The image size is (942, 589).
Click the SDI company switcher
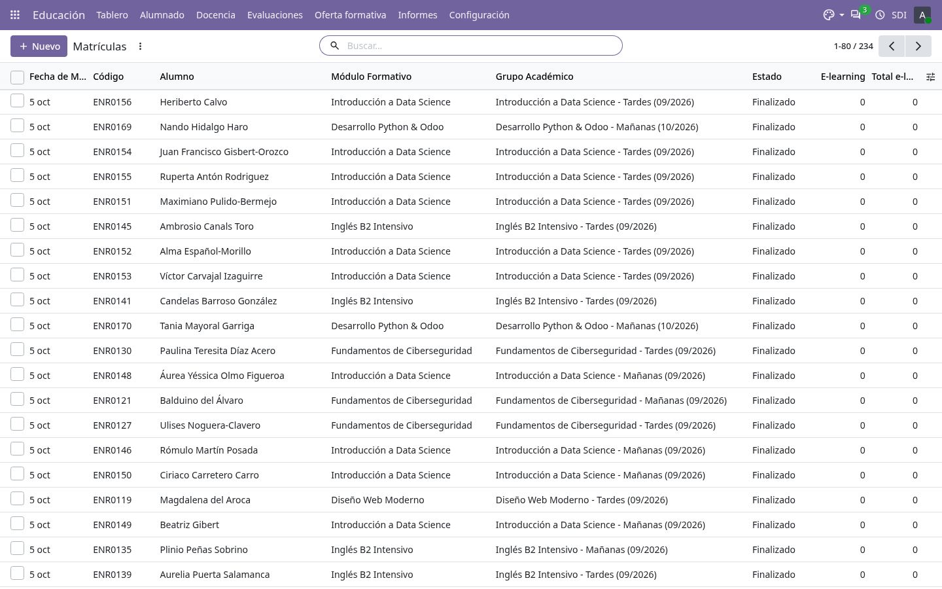point(899,14)
